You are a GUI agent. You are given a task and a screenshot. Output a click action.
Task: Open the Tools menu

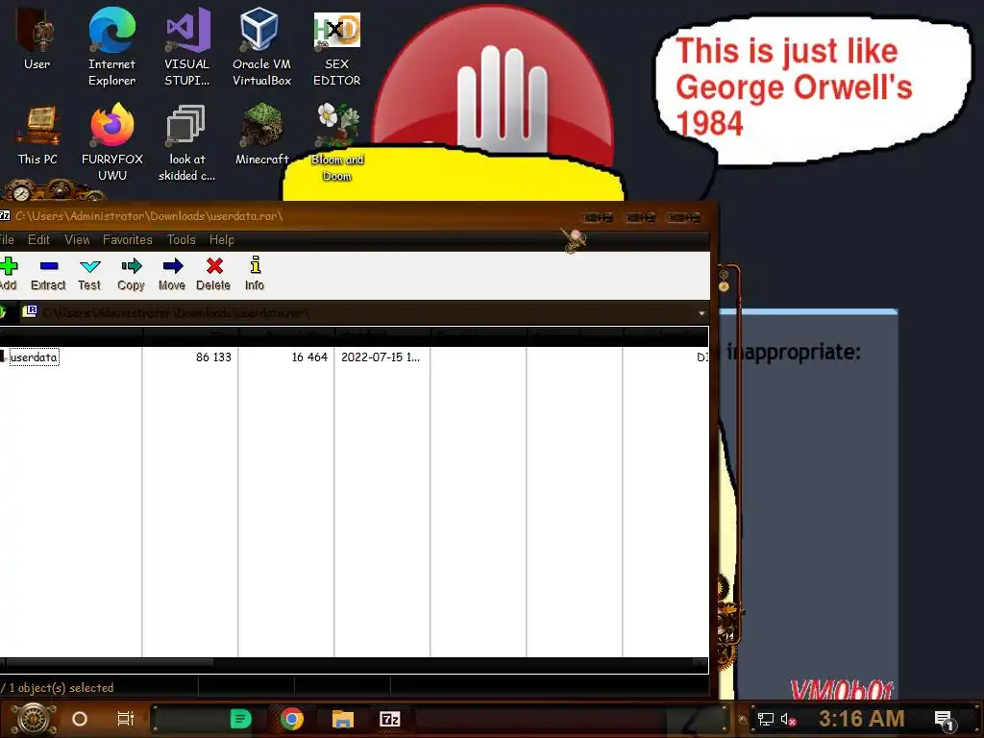(x=181, y=239)
